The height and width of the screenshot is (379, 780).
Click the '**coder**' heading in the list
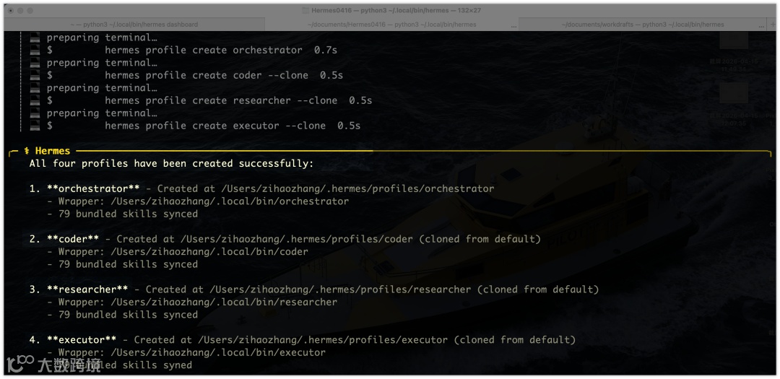(x=73, y=239)
